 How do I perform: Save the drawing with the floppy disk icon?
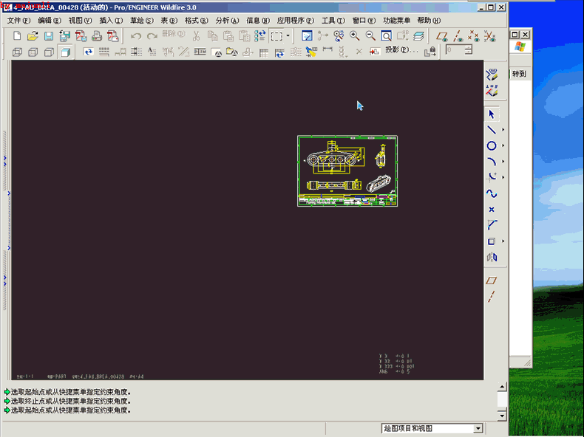48,36
